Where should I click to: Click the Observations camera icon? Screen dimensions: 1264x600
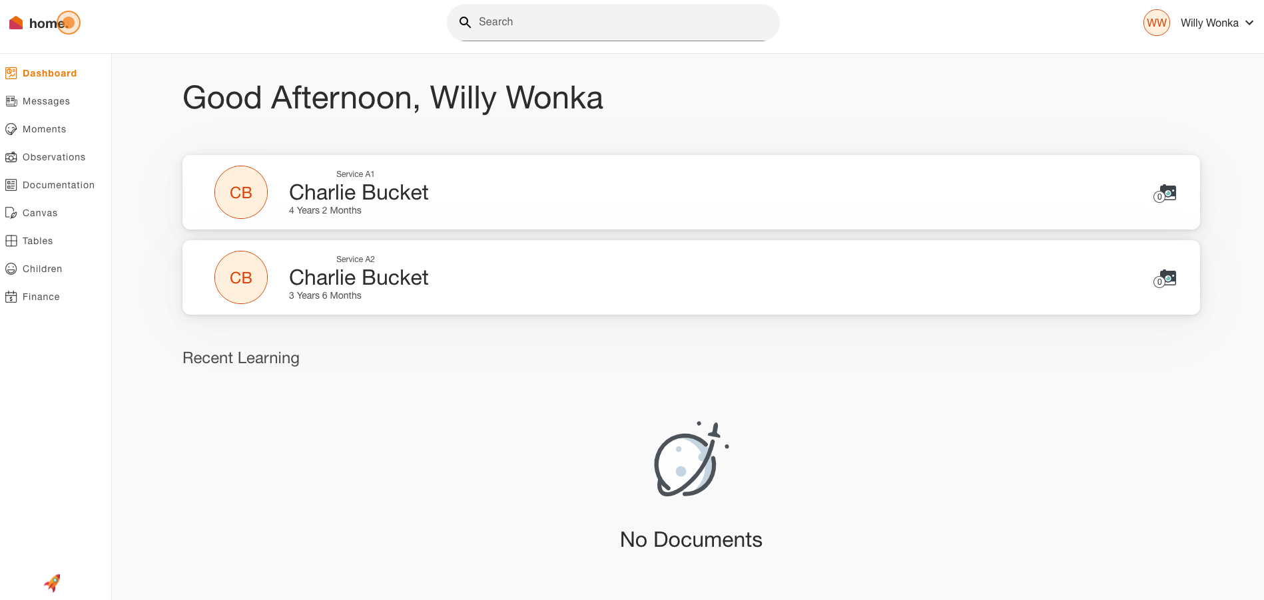(11, 157)
